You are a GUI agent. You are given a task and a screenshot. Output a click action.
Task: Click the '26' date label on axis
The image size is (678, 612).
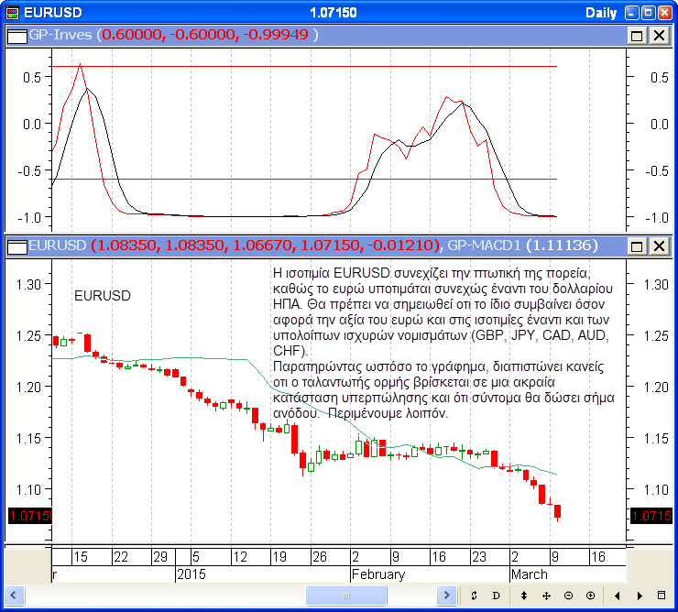pyautogui.click(x=319, y=557)
